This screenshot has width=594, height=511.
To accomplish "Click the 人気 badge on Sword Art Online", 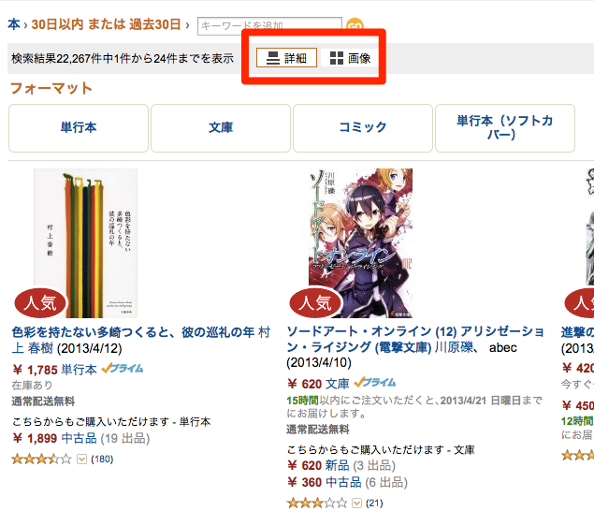I will [x=315, y=303].
